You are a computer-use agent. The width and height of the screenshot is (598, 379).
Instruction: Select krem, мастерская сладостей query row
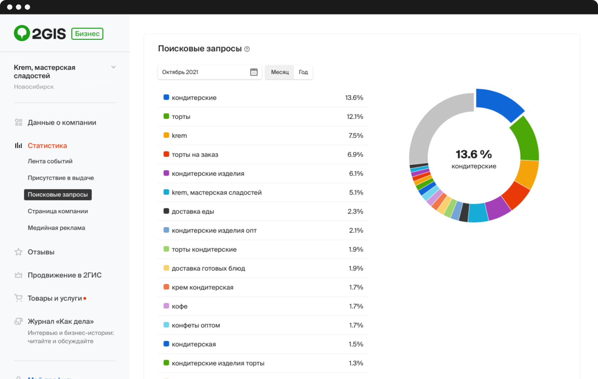tap(263, 192)
